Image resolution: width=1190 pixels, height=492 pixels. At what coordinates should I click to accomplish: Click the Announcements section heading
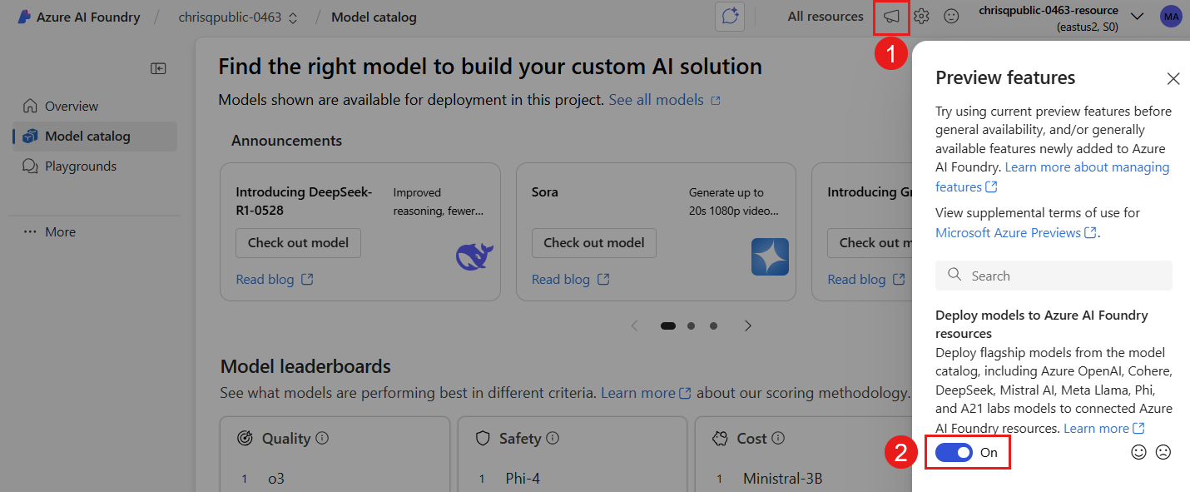coord(286,141)
